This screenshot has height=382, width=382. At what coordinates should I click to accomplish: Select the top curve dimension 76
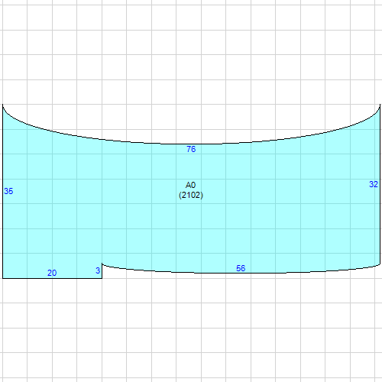[x=191, y=149]
